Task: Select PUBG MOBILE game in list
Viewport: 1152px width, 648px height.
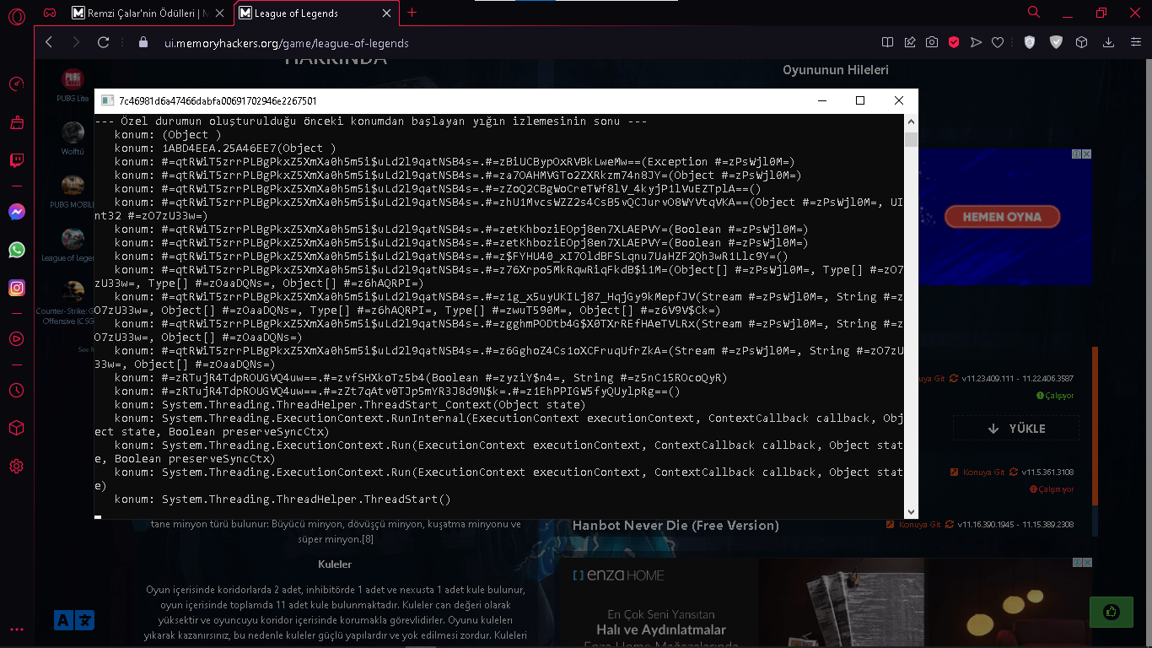Action: (x=73, y=192)
